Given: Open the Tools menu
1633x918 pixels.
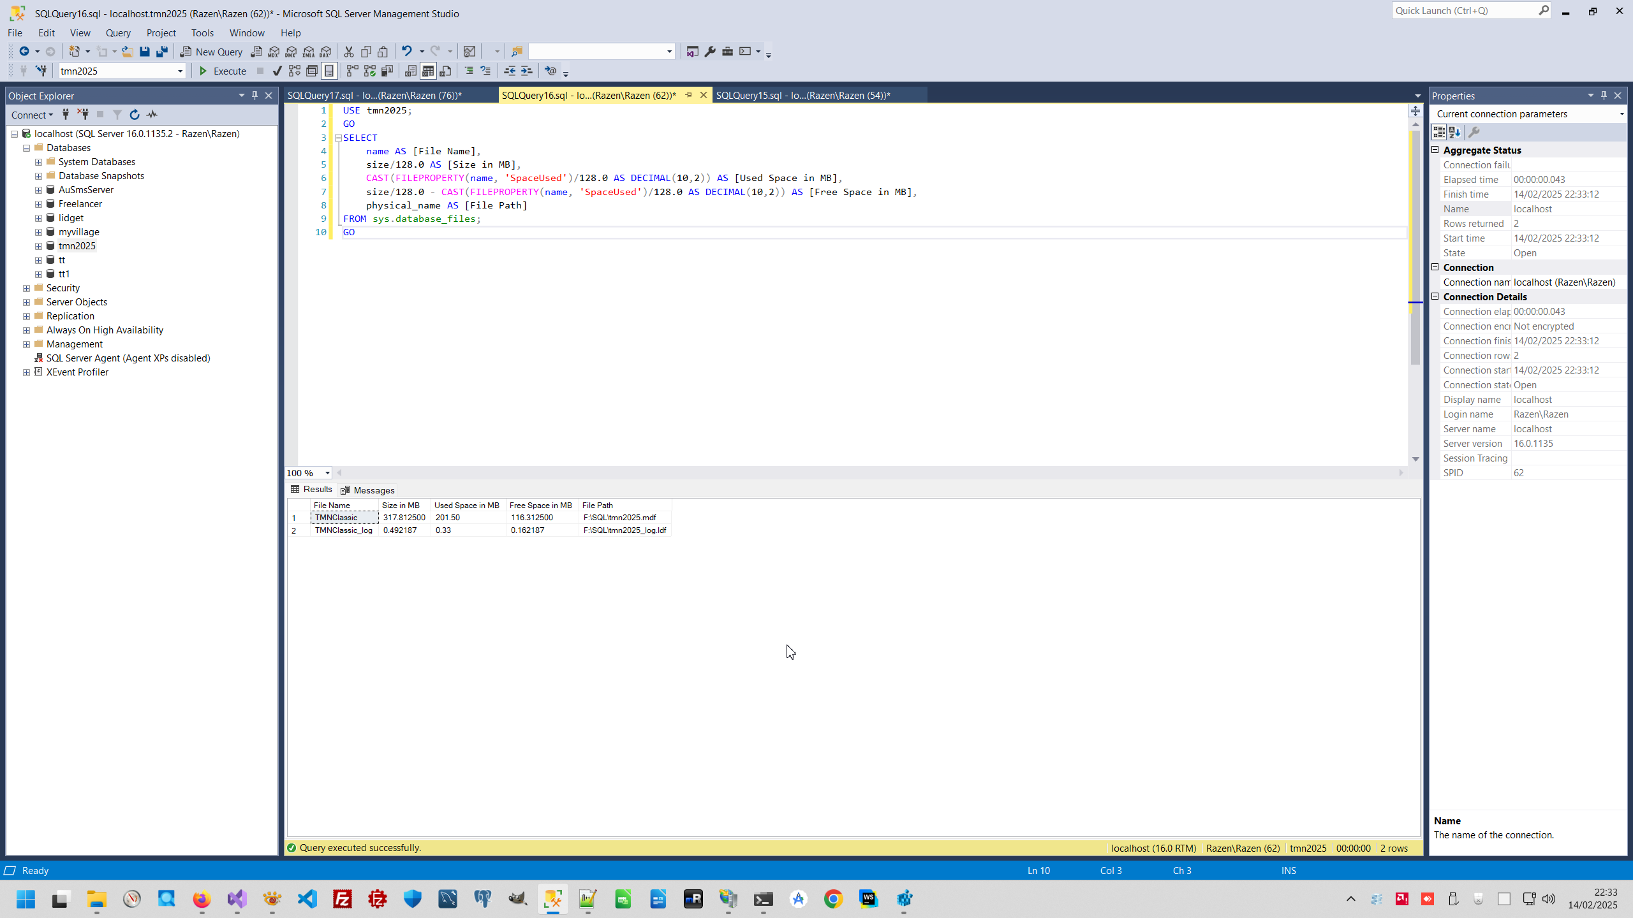Looking at the screenshot, I should click(202, 33).
